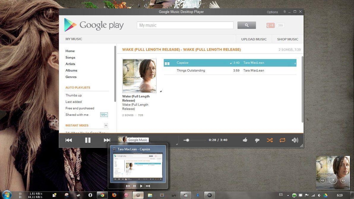Click the Wake album cover art

click(x=139, y=76)
